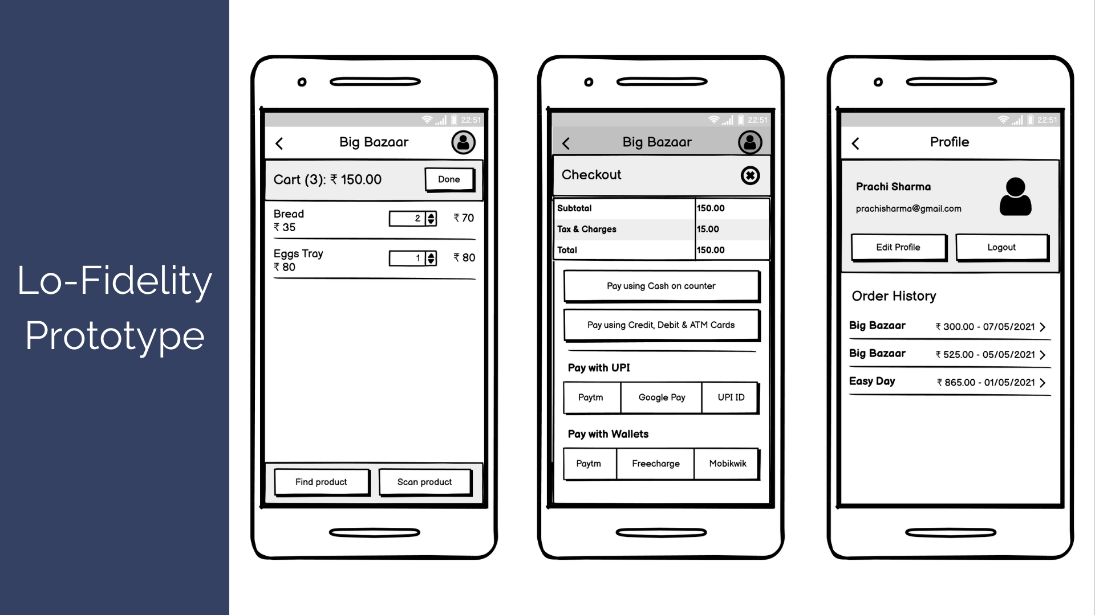Select Pay using Cash on counter option
This screenshot has width=1095, height=615.
(x=660, y=285)
